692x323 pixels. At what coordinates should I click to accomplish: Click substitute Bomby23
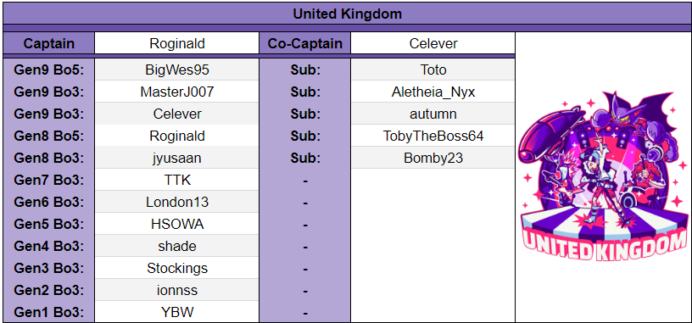[433, 158]
